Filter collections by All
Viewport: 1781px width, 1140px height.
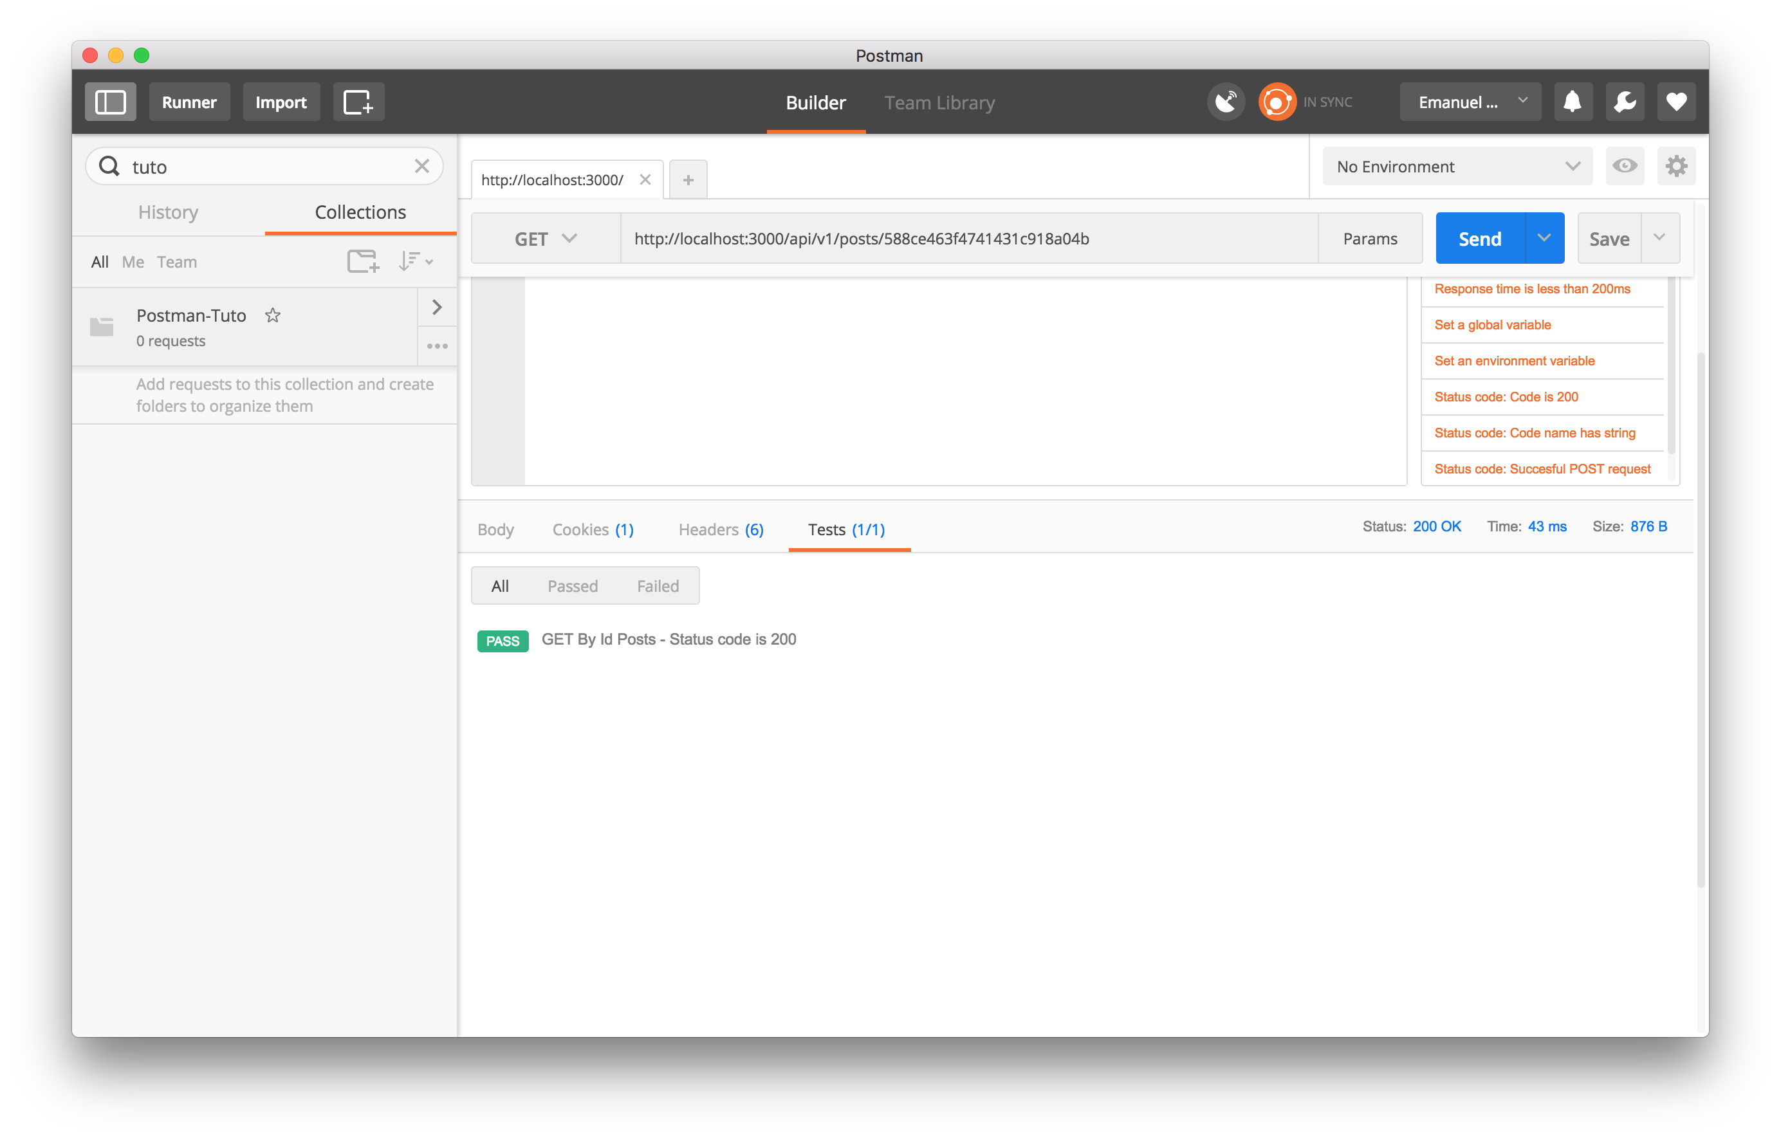pyautogui.click(x=100, y=261)
